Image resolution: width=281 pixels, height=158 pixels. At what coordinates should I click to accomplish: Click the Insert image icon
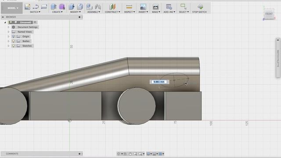point(143,7)
